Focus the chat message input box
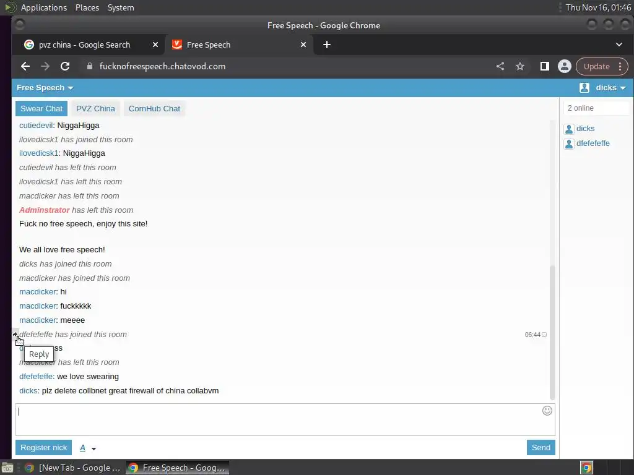 [x=285, y=420]
